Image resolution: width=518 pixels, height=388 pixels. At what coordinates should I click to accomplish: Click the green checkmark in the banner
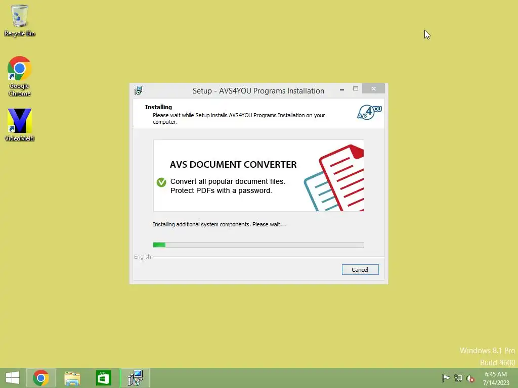tap(161, 182)
